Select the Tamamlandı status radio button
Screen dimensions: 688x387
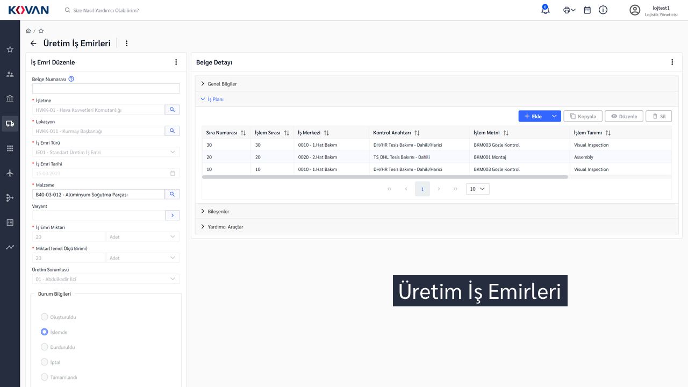click(x=45, y=377)
